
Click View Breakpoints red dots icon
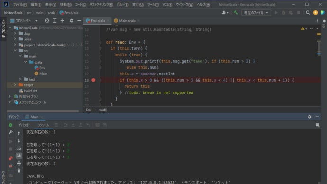coord(10,158)
